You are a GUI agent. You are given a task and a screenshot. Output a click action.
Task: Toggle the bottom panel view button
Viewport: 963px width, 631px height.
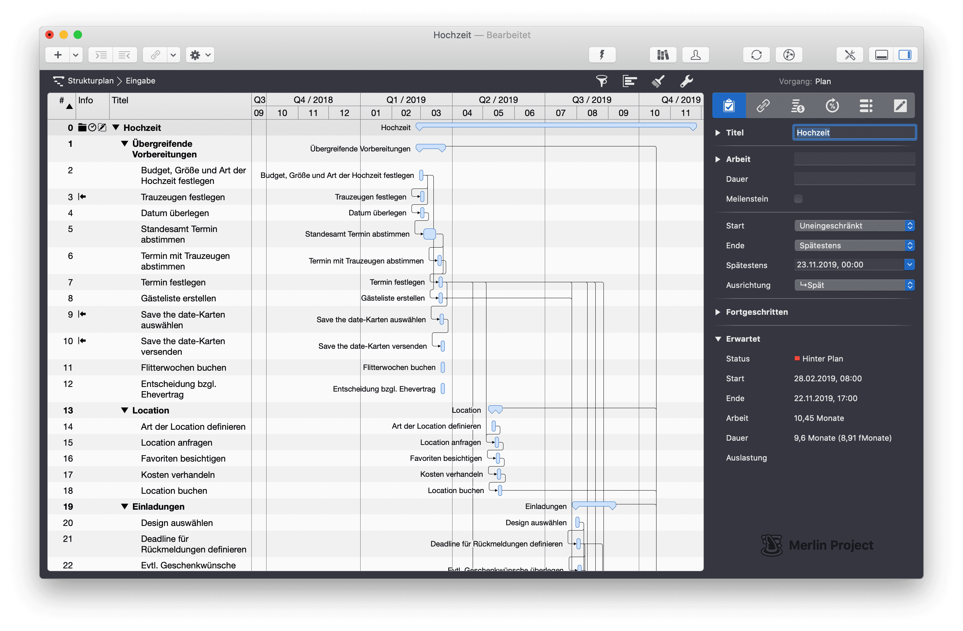point(881,55)
